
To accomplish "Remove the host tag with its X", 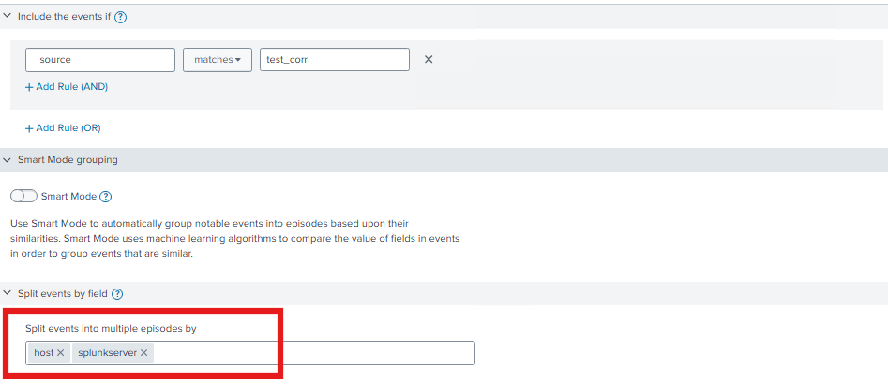I will (60, 353).
